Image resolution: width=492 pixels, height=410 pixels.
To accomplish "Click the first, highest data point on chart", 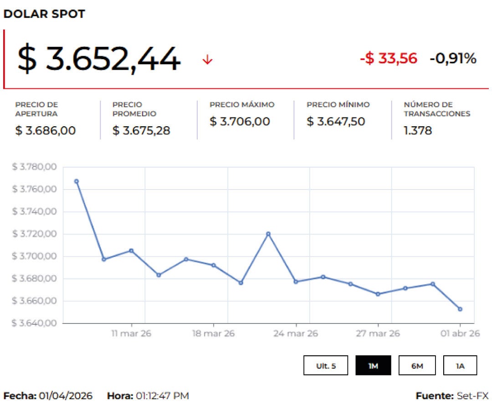I will [77, 181].
